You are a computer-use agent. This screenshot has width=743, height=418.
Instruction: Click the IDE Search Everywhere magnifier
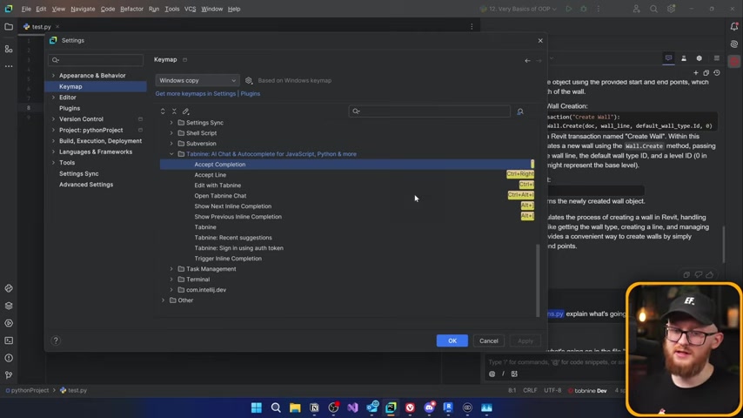pos(653,9)
